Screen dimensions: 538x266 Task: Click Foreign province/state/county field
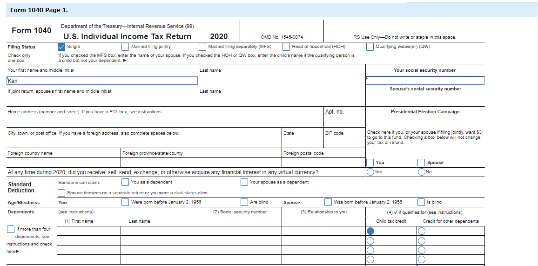pyautogui.click(x=202, y=163)
